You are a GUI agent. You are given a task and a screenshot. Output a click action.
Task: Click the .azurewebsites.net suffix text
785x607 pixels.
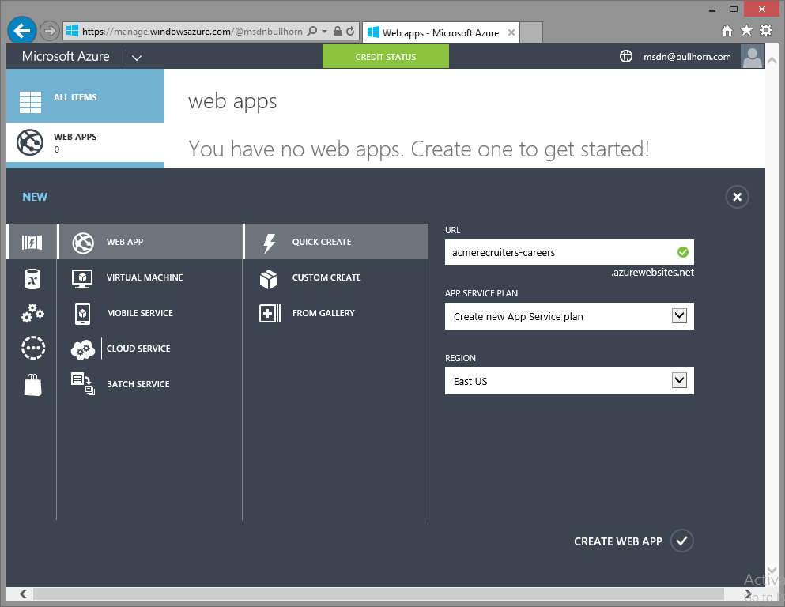(x=652, y=273)
